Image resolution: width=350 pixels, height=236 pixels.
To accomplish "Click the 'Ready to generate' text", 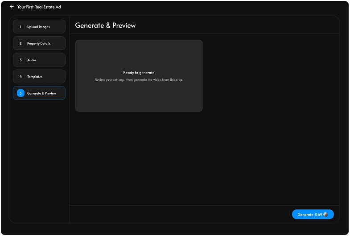I will coord(139,73).
